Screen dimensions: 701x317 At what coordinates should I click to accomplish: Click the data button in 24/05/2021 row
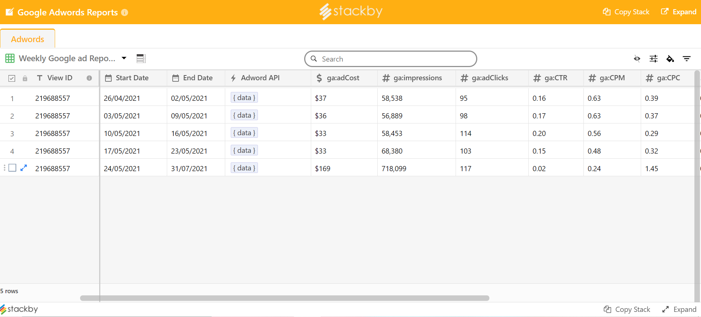(244, 168)
